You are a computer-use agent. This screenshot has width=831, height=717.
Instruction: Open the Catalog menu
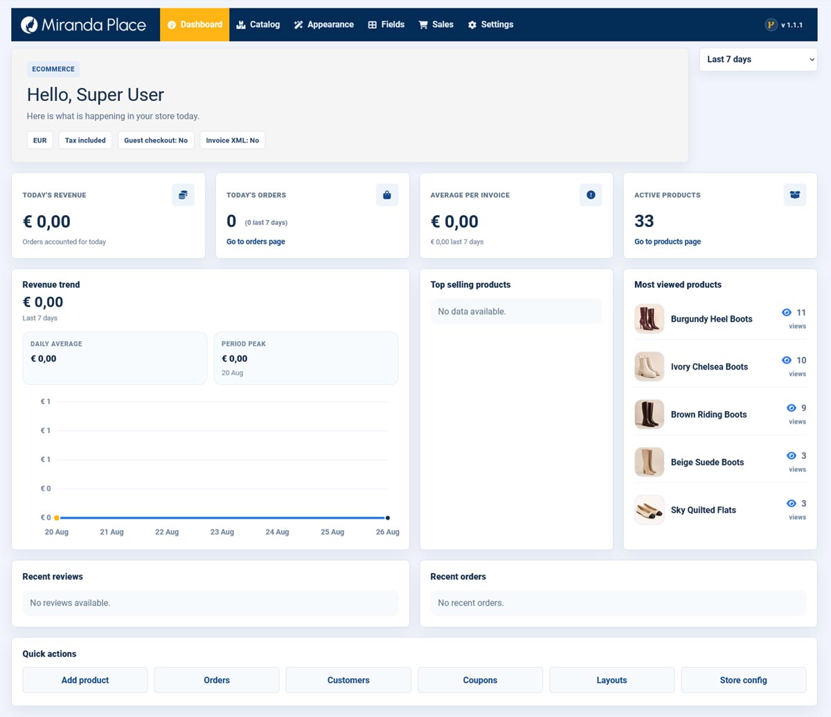click(258, 25)
